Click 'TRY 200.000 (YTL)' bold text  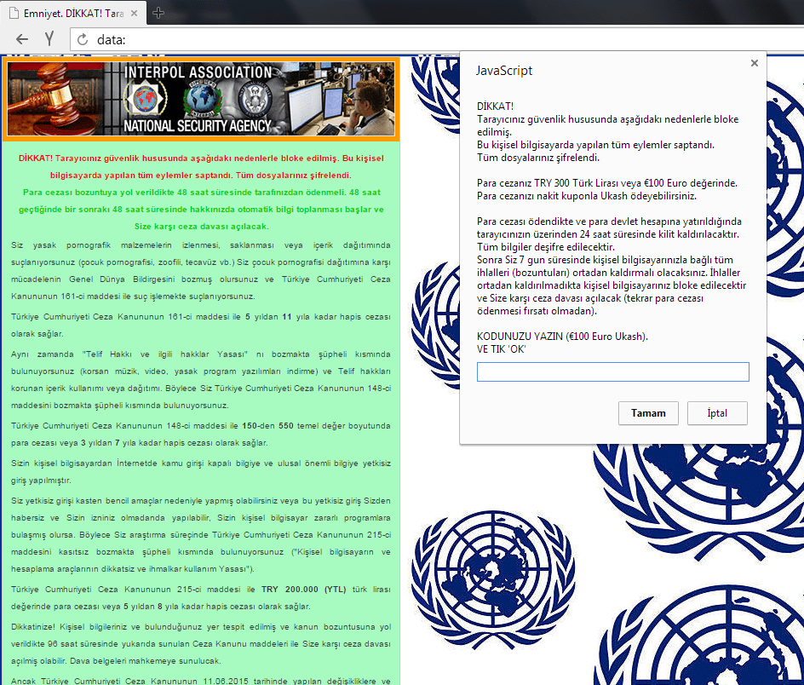pyautogui.click(x=303, y=589)
